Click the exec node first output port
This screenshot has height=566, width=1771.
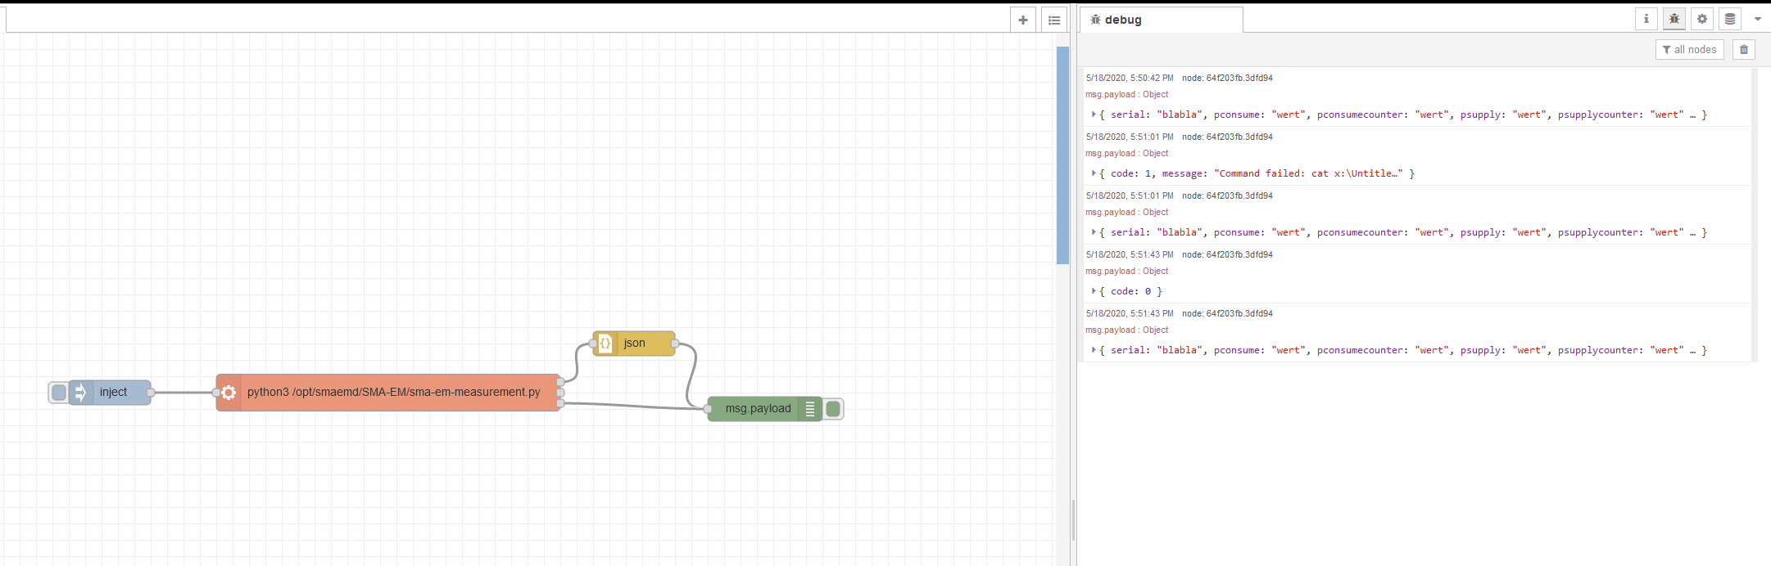[560, 382]
